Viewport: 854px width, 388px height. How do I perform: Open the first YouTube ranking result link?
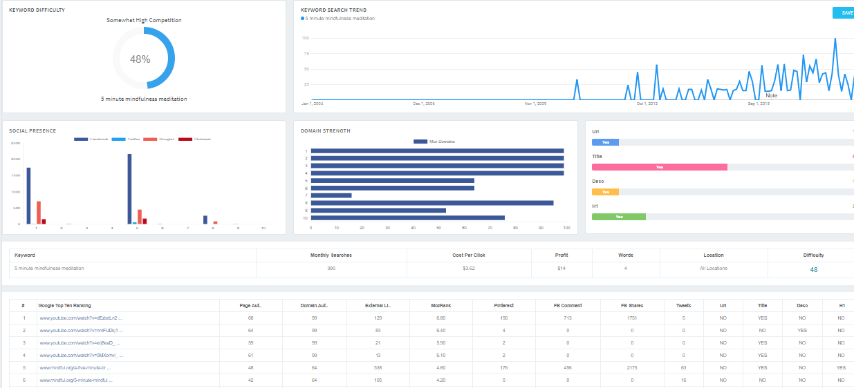coord(81,318)
